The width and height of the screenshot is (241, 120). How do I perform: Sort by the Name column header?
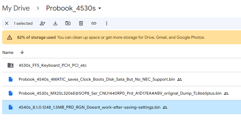8,52
